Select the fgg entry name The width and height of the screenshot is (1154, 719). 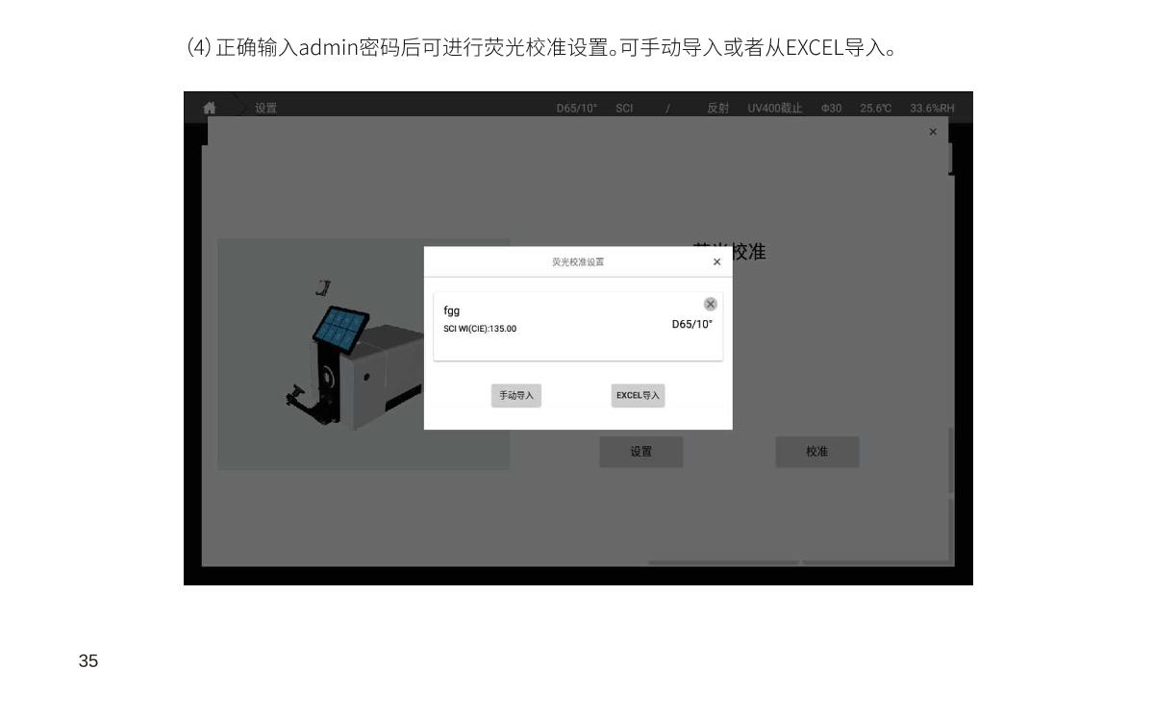452,310
